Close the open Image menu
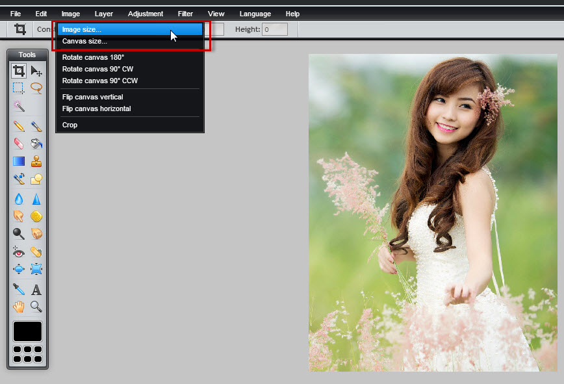This screenshot has height=384, width=564. 70,14
